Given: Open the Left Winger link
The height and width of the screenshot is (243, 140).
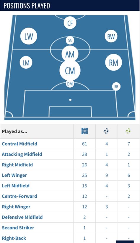Looking at the screenshot, I should coord(14,175).
